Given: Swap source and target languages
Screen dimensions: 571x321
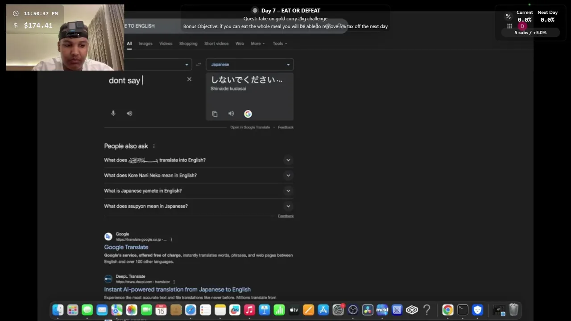Looking at the screenshot, I should tap(199, 65).
